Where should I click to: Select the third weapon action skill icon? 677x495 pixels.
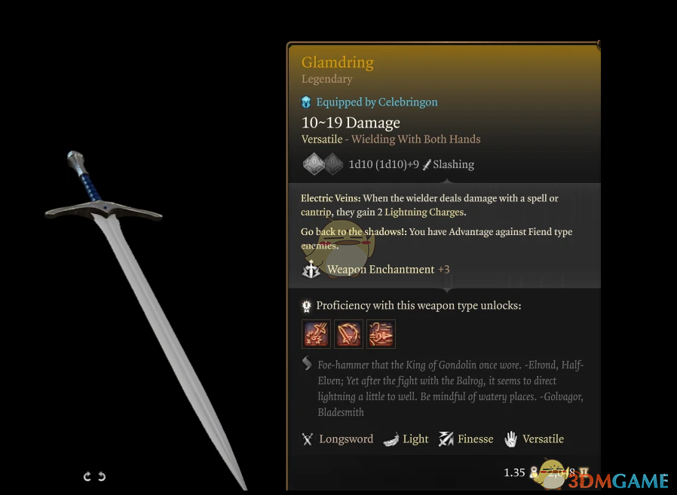click(x=381, y=334)
